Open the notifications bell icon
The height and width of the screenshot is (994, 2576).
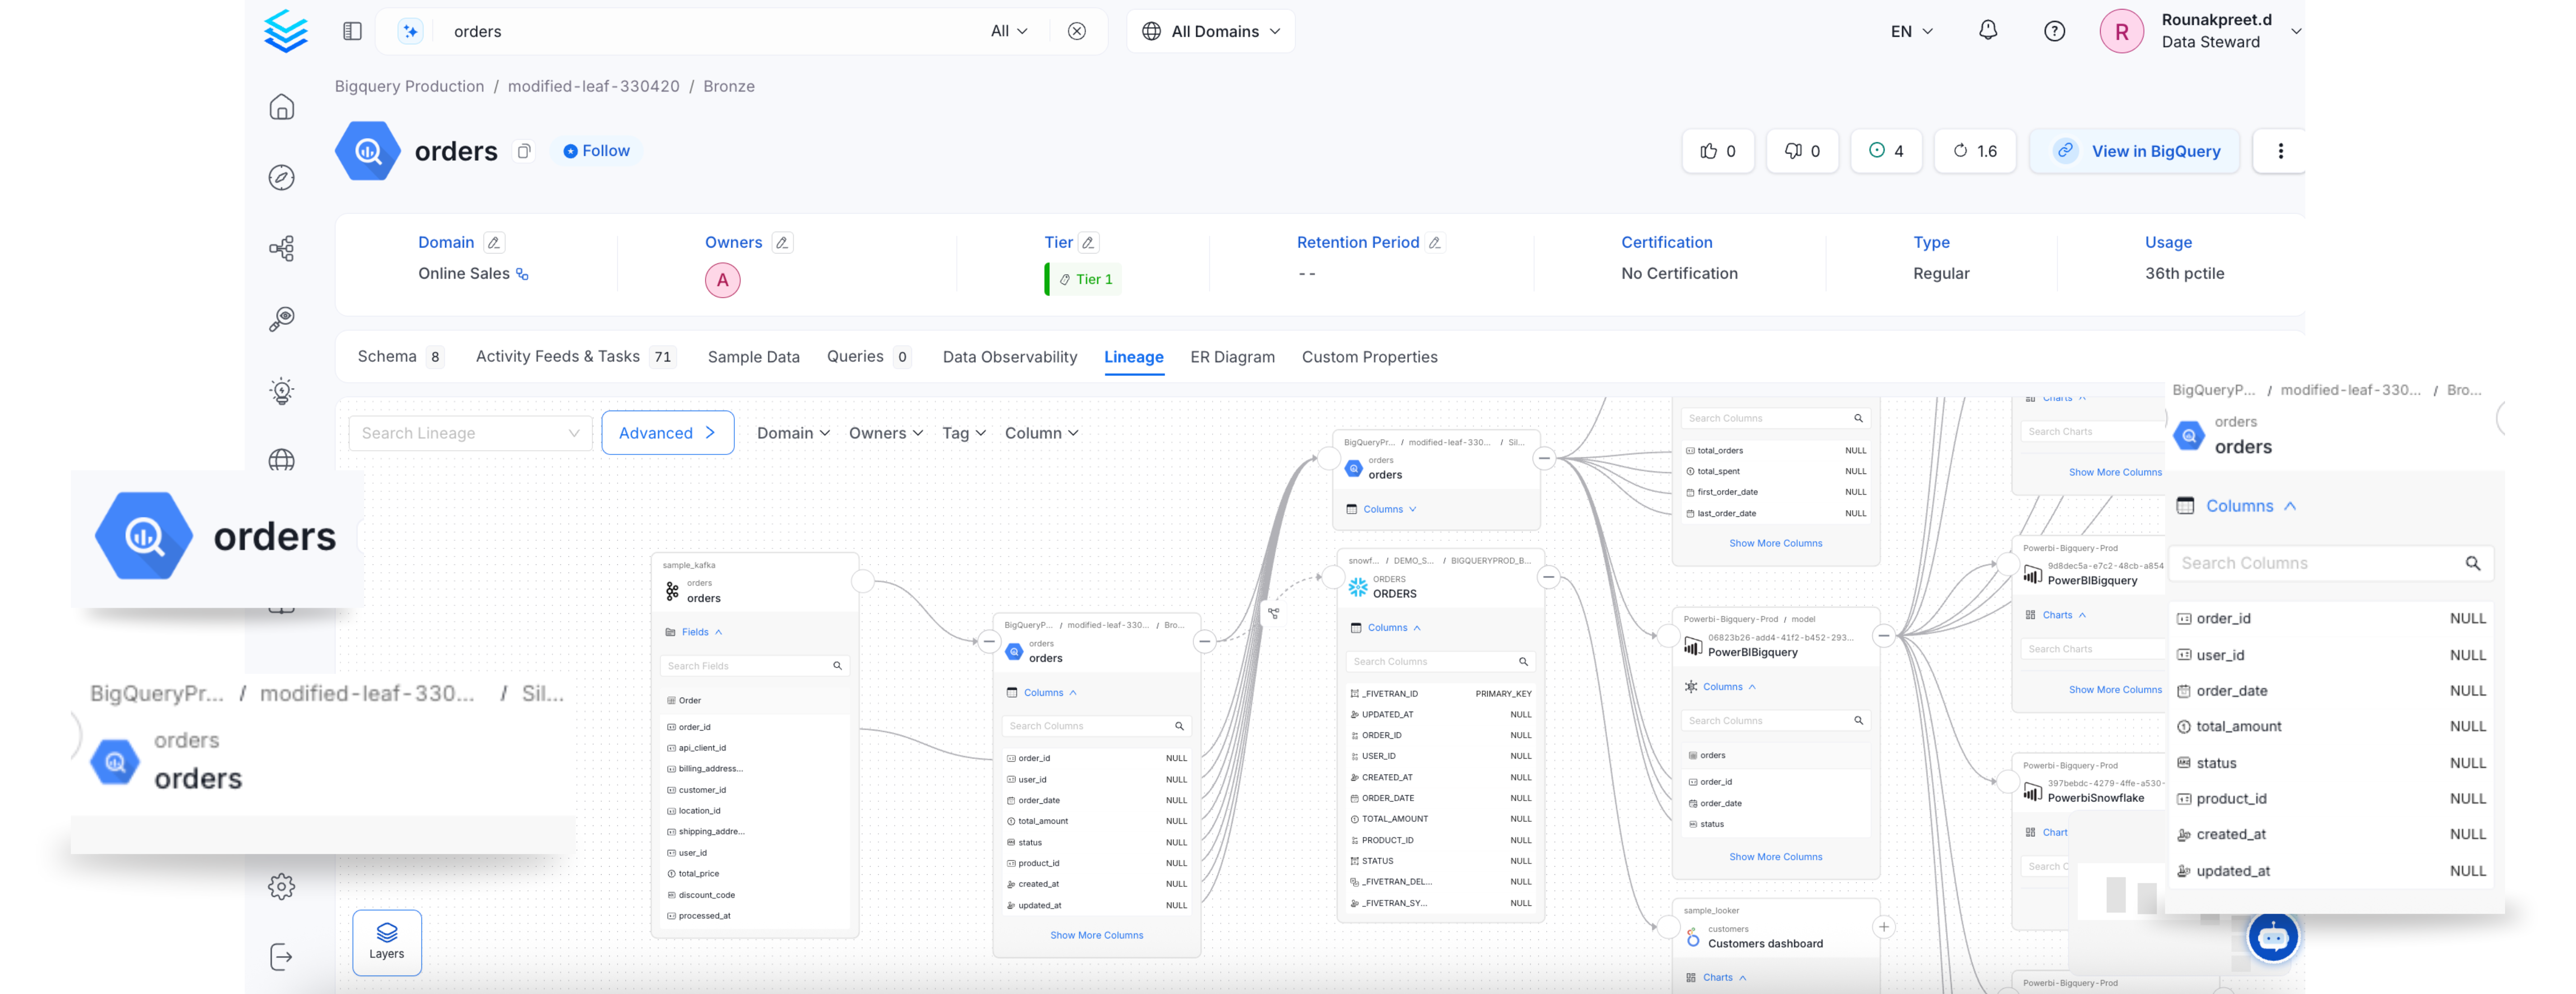[1988, 31]
